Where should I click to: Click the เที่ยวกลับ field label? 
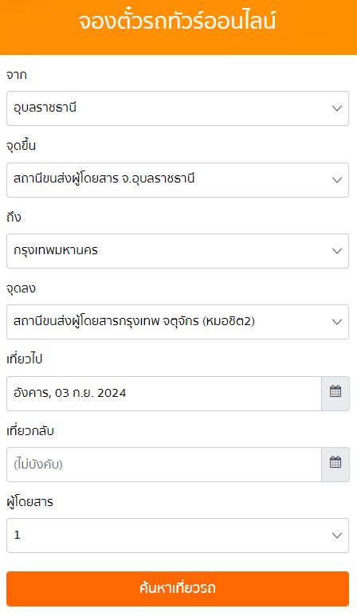click(30, 430)
